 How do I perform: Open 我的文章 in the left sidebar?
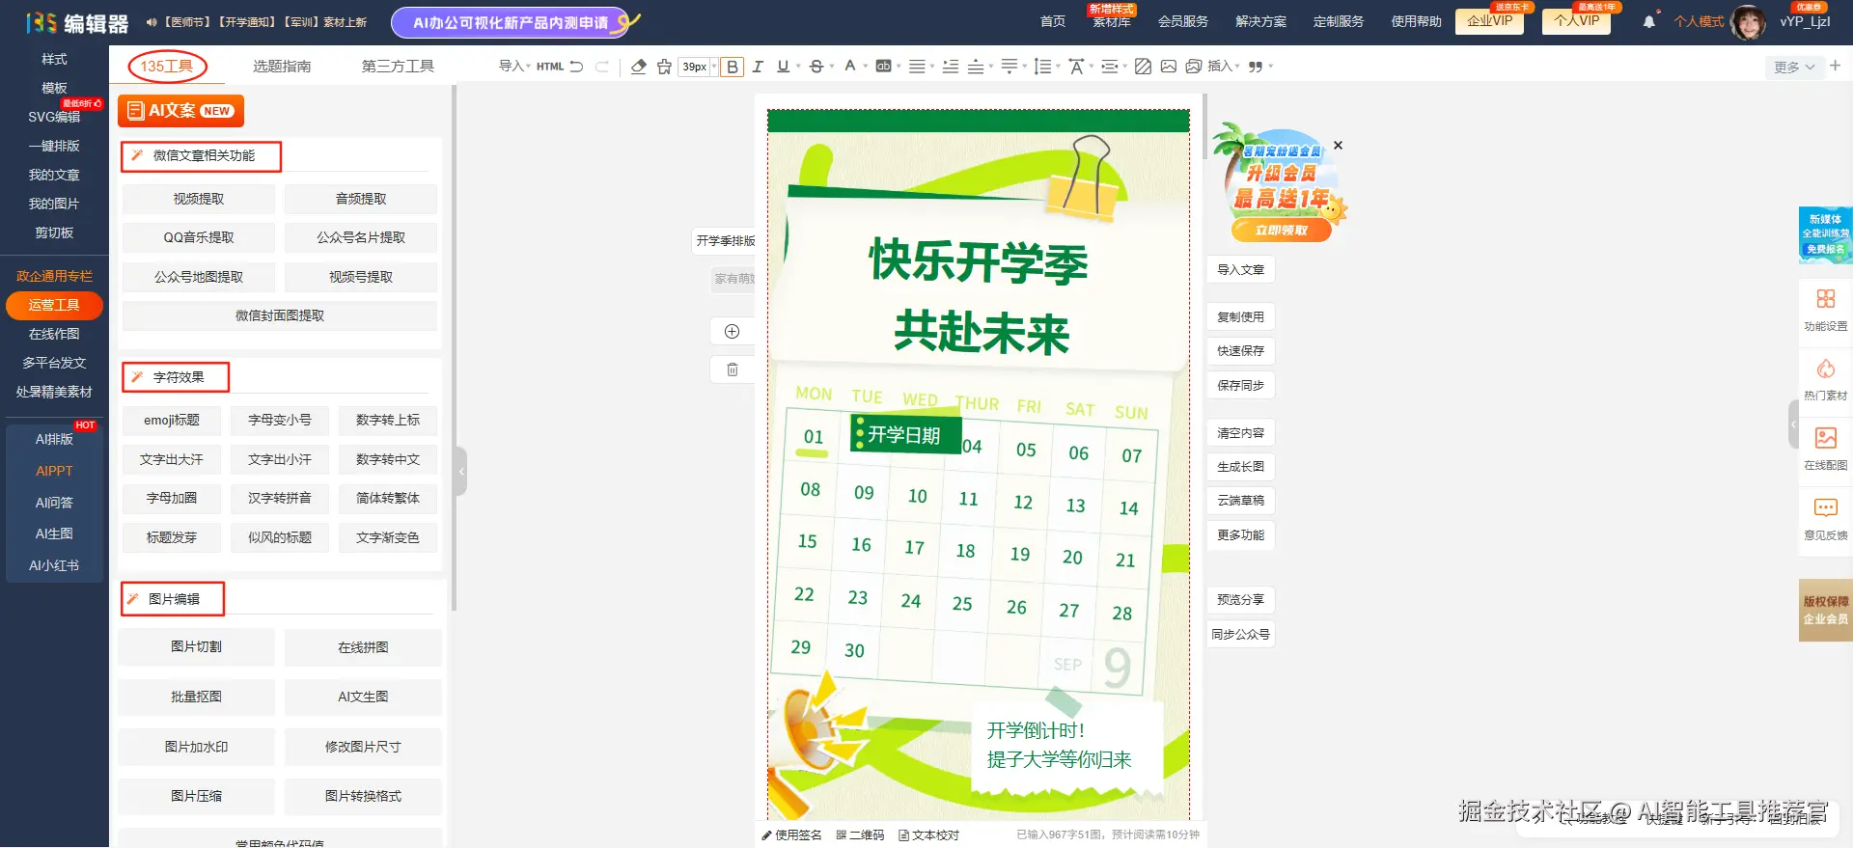[54, 175]
